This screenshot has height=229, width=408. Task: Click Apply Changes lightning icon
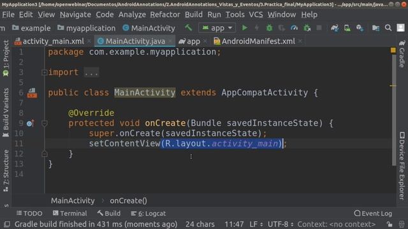pos(256,28)
